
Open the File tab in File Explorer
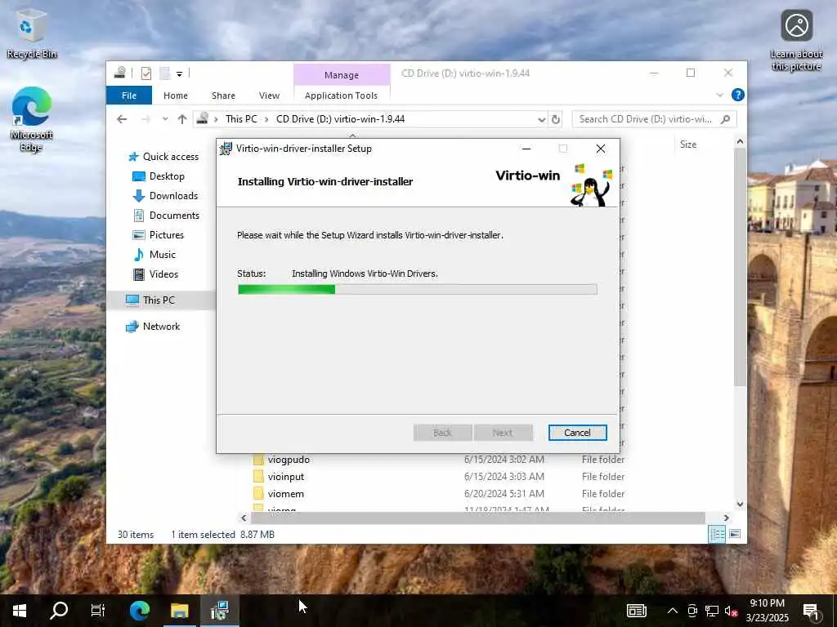tap(129, 96)
